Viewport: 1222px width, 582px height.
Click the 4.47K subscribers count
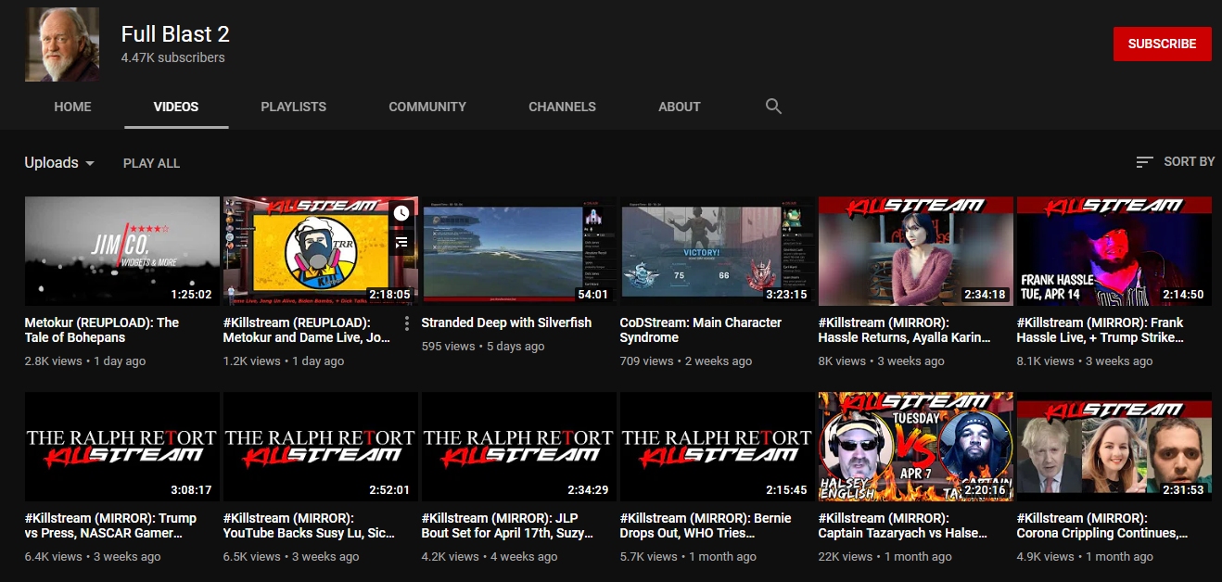[172, 57]
